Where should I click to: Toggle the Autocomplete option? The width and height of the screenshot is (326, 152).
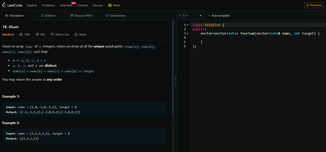pos(219,15)
